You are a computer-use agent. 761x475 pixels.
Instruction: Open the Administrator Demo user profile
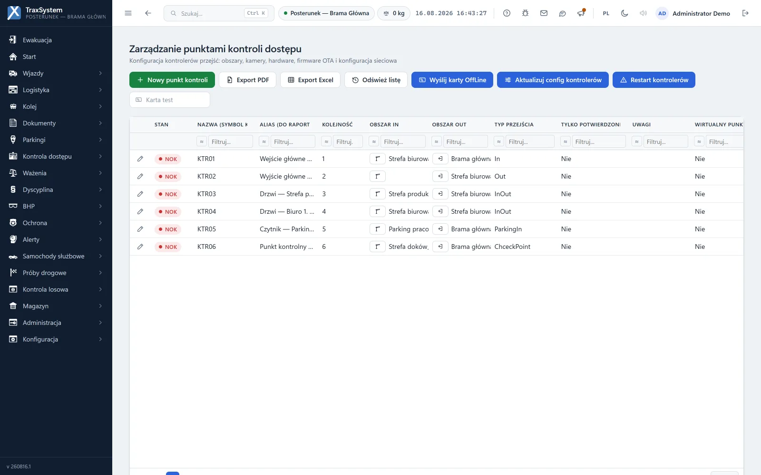tap(693, 13)
